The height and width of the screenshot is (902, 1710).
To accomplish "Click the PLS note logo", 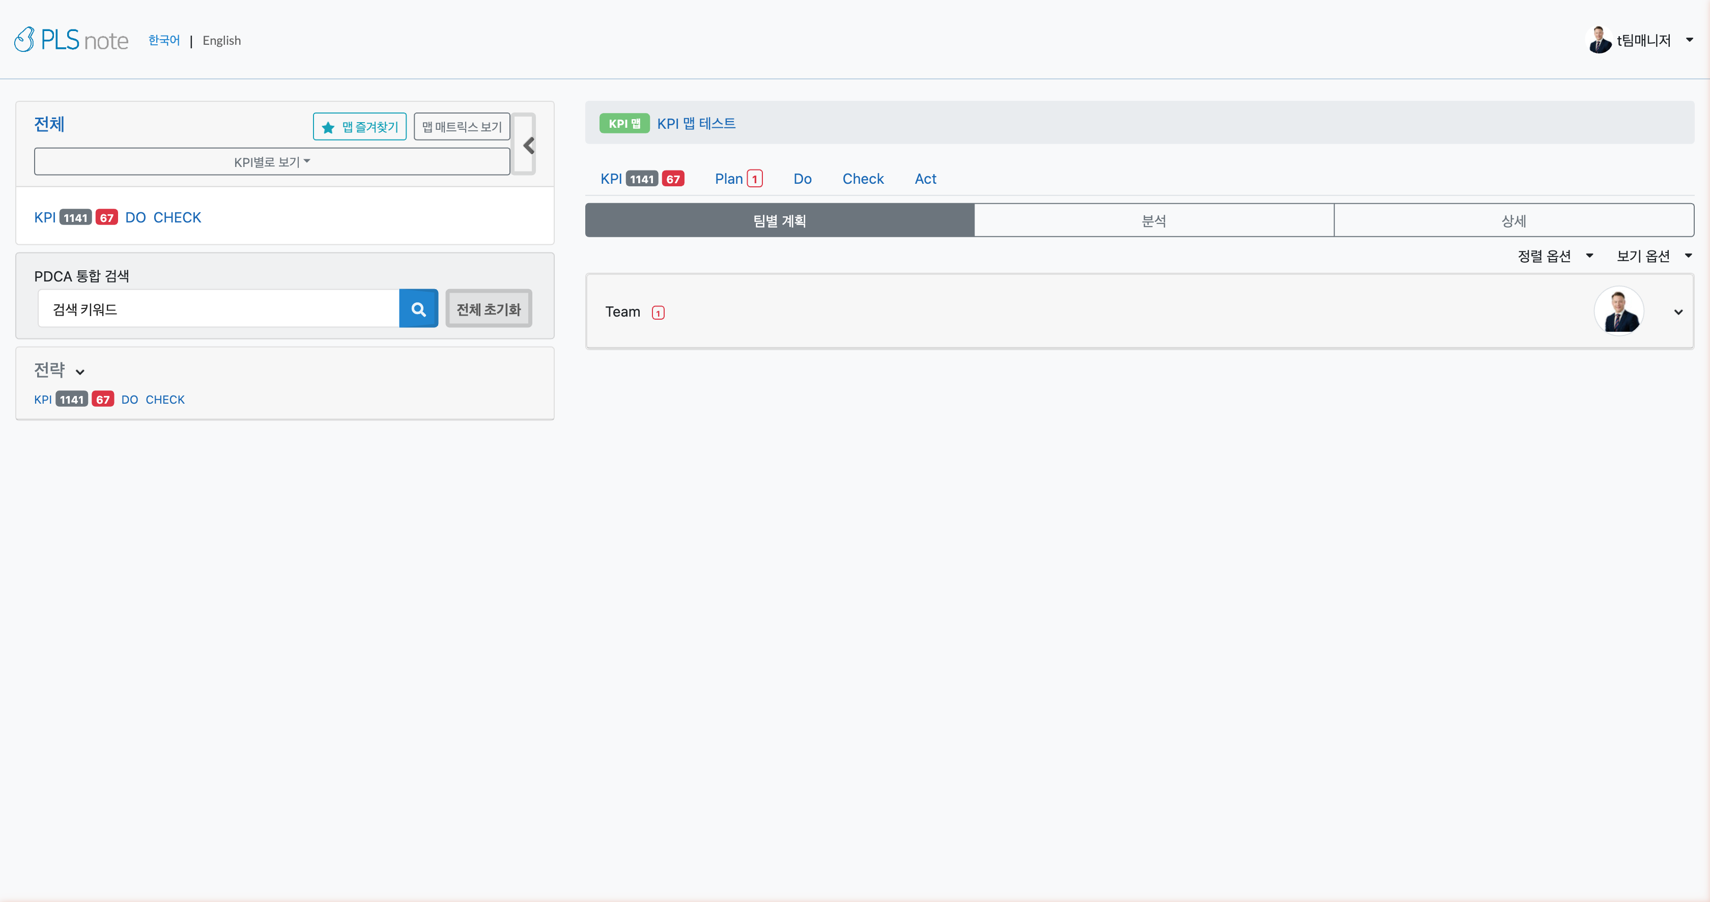I will pyautogui.click(x=72, y=40).
